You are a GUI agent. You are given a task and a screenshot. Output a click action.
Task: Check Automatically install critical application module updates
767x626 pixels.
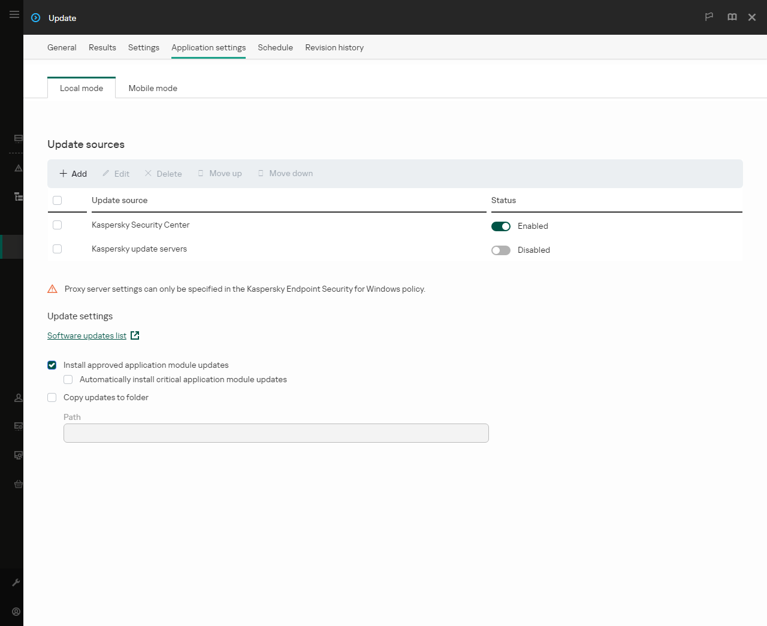pos(68,379)
